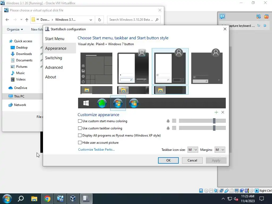Click the taskbar clock showing 11:23 AM

pyautogui.click(x=248, y=199)
